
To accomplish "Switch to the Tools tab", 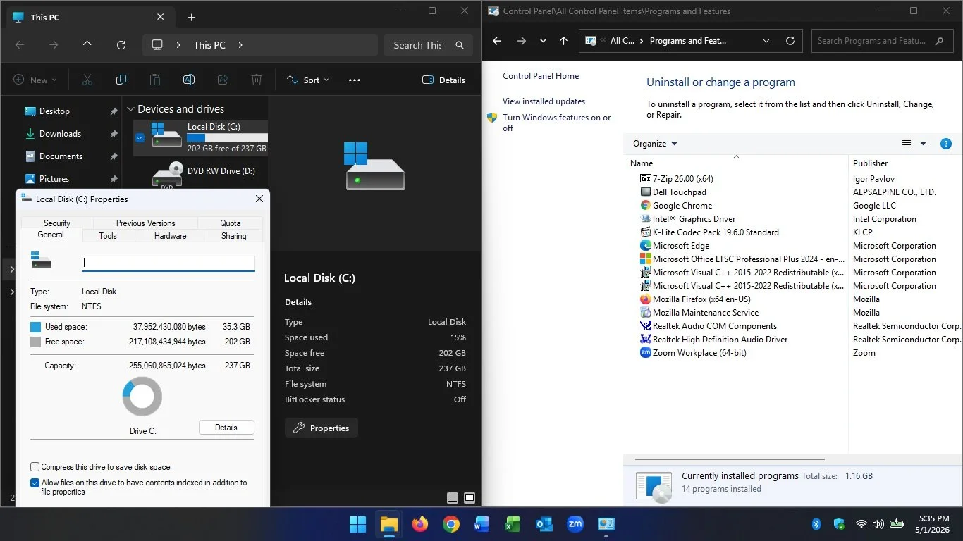I will tap(108, 236).
